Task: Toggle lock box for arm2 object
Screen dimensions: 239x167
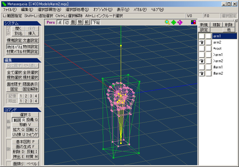Action: (x=209, y=42)
